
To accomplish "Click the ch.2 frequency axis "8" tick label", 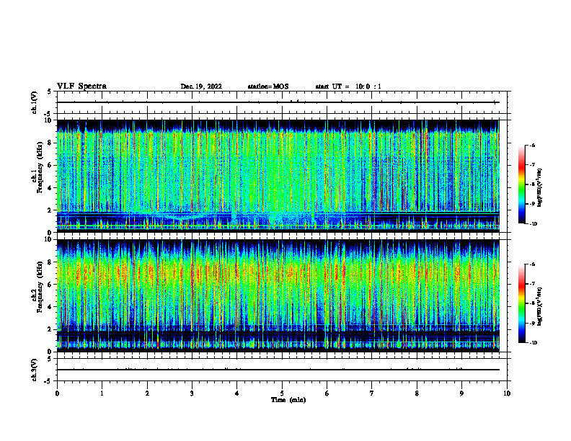I will (x=50, y=262).
